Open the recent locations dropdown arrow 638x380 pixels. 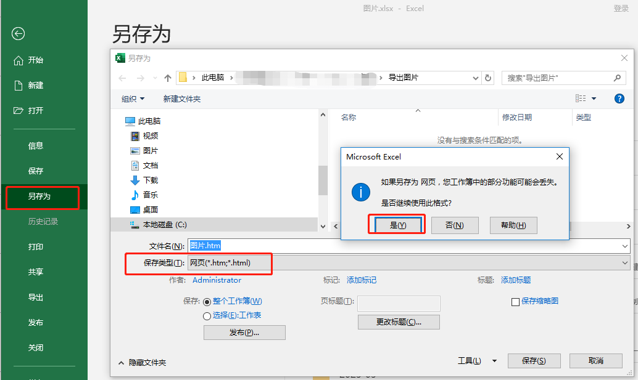pos(155,78)
